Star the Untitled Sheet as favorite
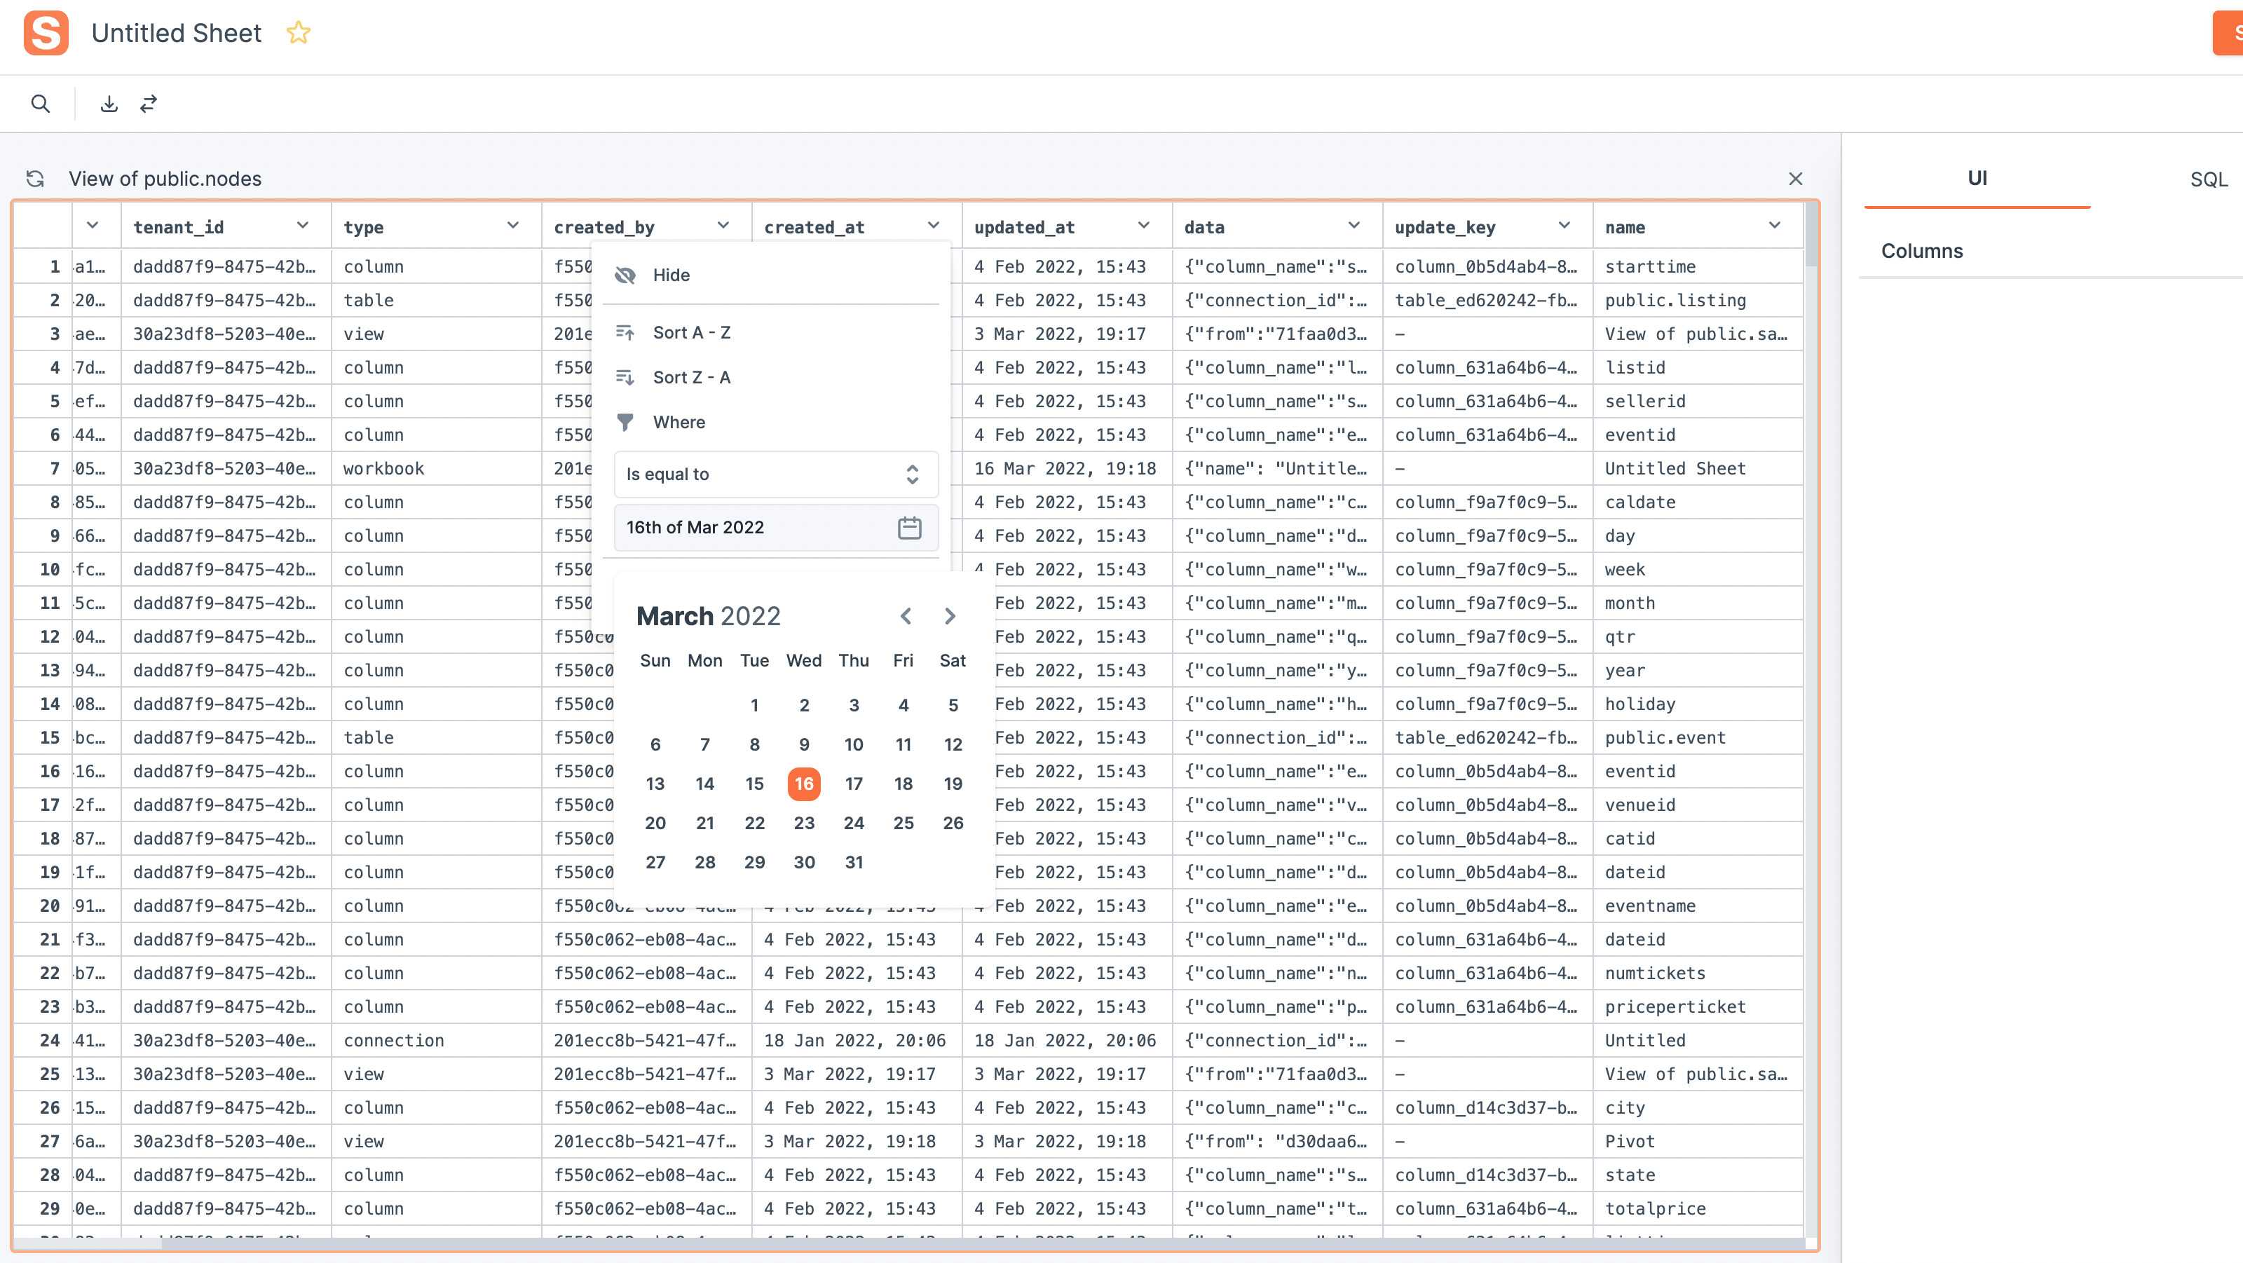Viewport: 2243px width, 1263px height. pos(298,33)
